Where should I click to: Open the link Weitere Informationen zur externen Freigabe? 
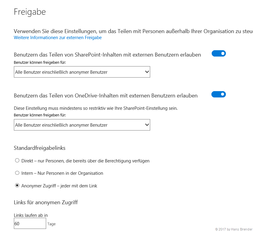(58, 38)
